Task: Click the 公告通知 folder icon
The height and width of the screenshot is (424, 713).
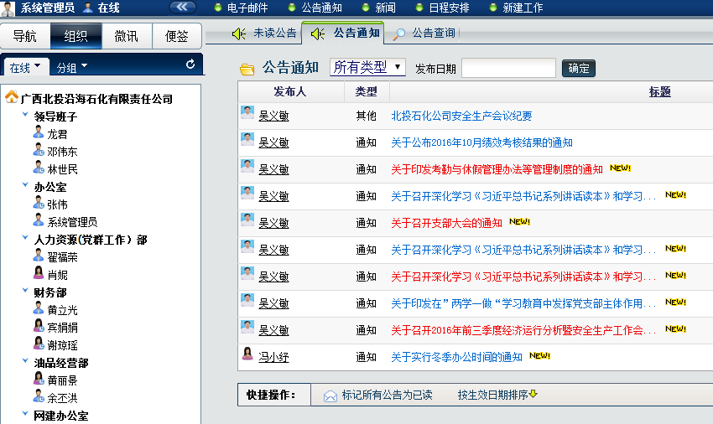Action: [247, 69]
